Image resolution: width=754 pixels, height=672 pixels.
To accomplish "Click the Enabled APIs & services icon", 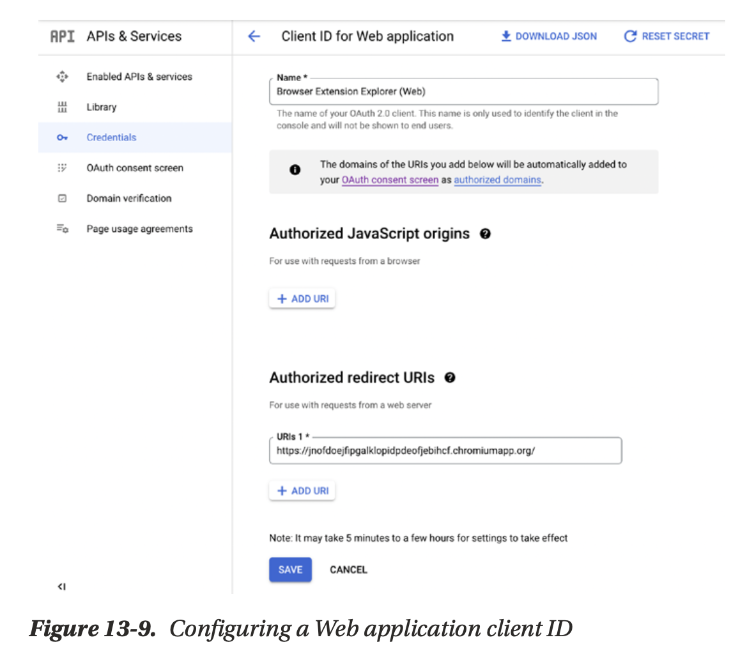I will [62, 77].
